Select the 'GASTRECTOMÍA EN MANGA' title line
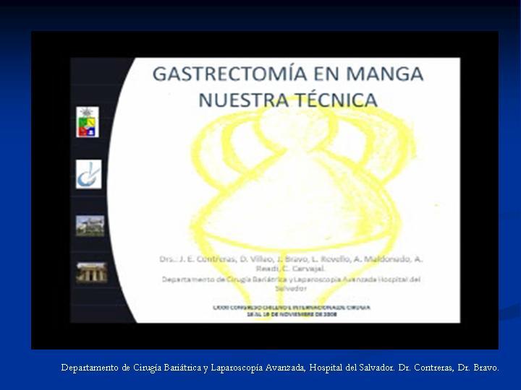This screenshot has width=521, height=390. [288, 74]
